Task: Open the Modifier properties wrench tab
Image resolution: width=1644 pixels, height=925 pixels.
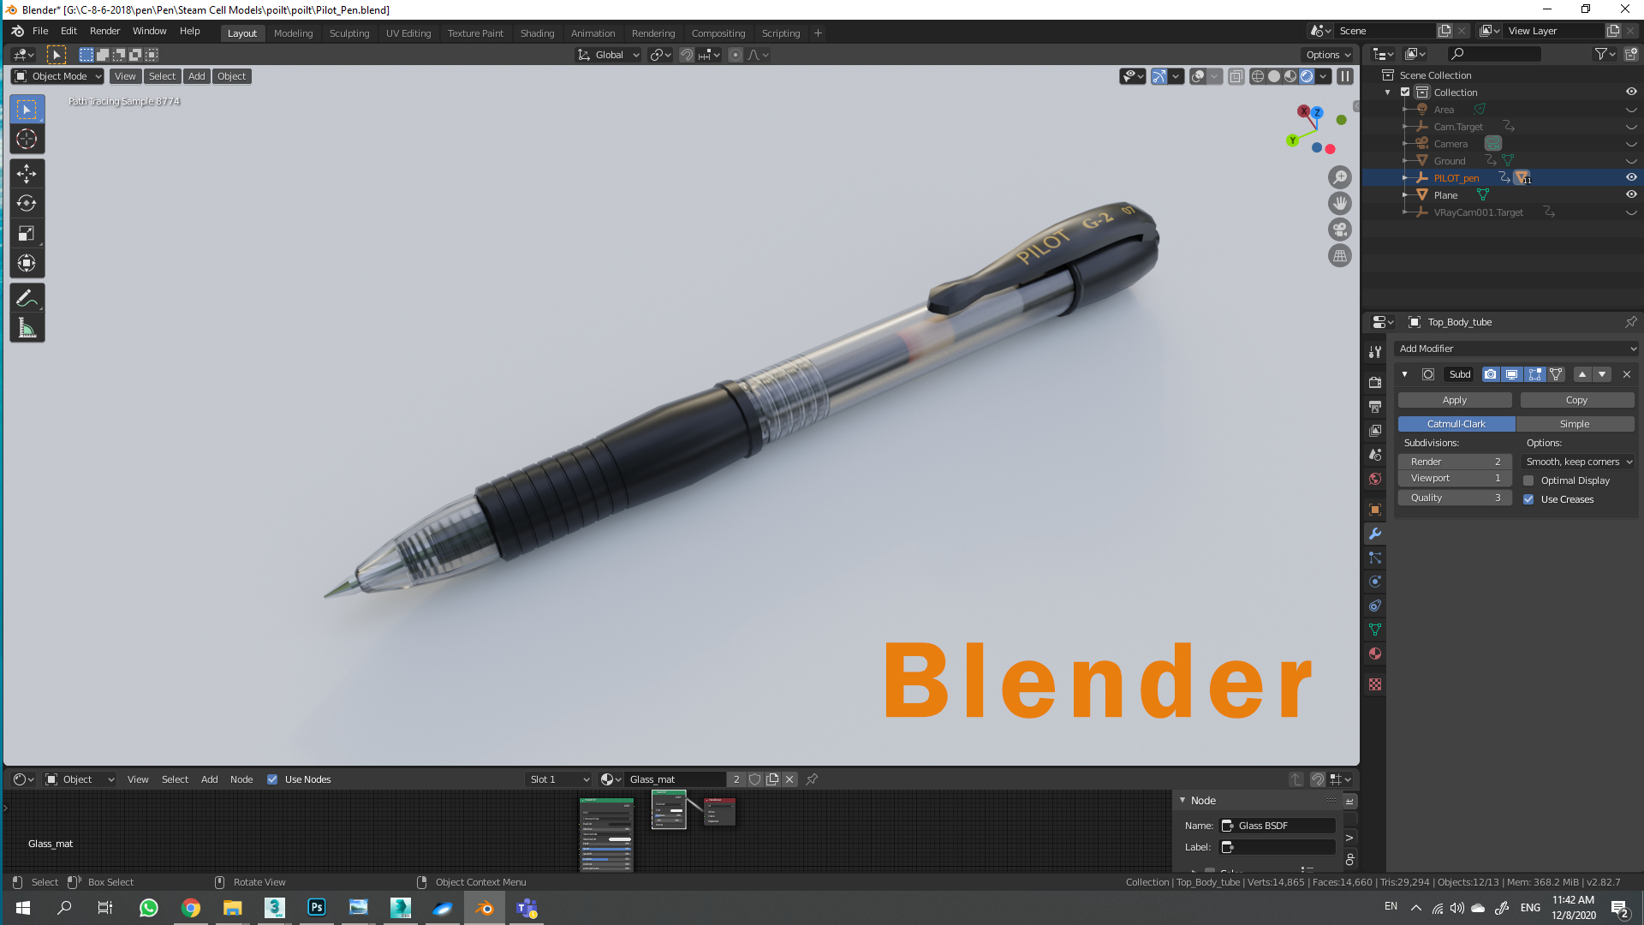Action: (1375, 534)
